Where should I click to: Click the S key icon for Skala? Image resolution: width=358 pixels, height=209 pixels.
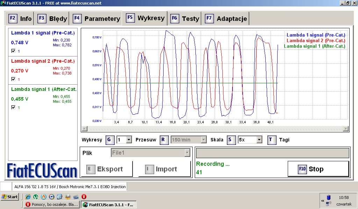tap(231, 140)
